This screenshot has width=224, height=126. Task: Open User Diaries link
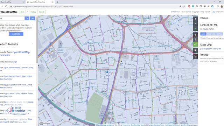(186, 12)
